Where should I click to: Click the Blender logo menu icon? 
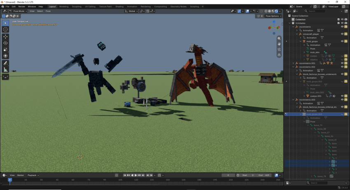[x=2, y=7]
